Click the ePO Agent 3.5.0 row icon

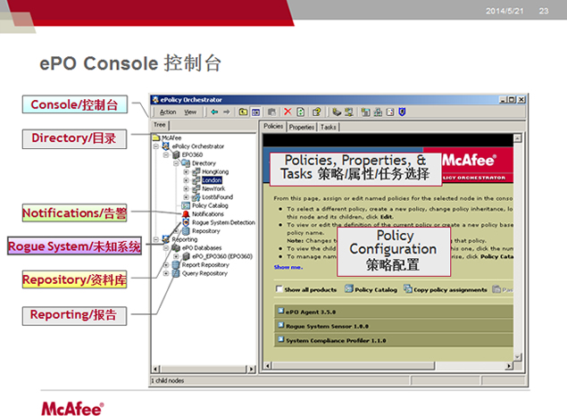[x=281, y=311]
